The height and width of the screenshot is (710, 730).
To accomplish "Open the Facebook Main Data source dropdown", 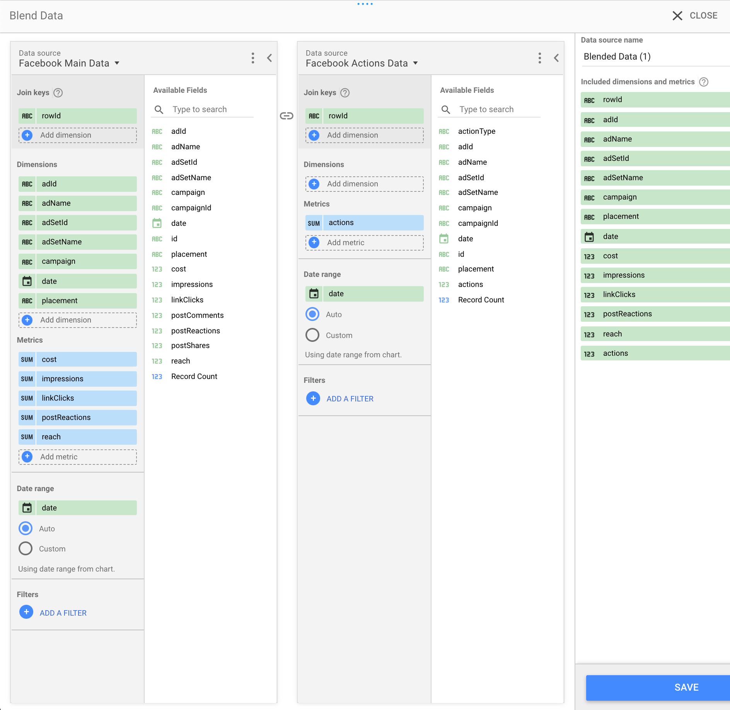I will tap(118, 63).
